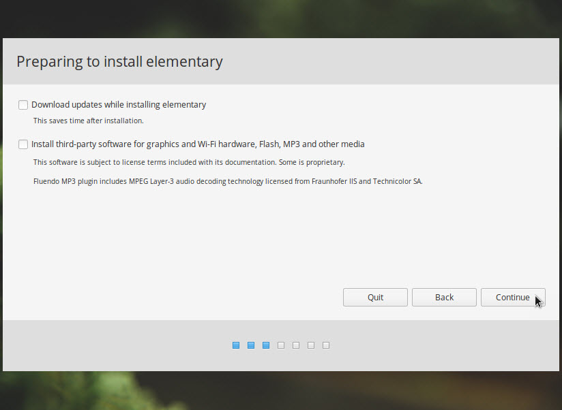Click 'This software is subject to license terms' text
The image size is (562, 410).
click(189, 162)
